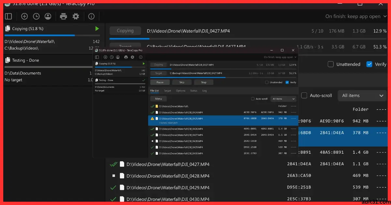Image resolution: width=391 pixels, height=205 pixels.
Task: Select D:\Videos\Drone\Waterfall\ folder row in front list
Action: coord(223,106)
